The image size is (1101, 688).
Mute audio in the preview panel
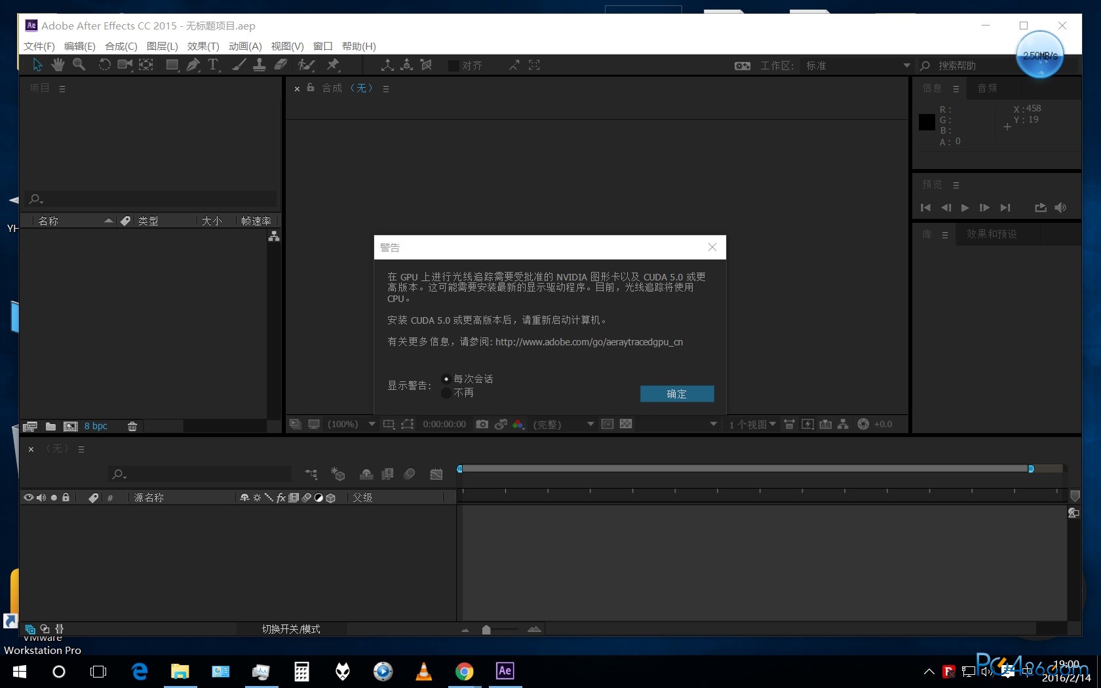[x=1060, y=208]
